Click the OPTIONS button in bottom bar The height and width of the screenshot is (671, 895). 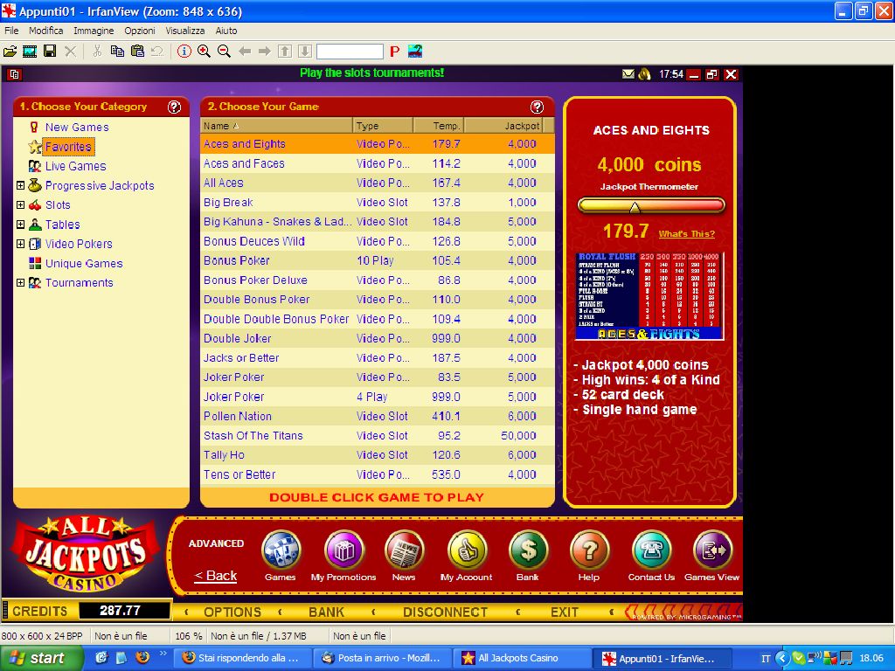232,612
